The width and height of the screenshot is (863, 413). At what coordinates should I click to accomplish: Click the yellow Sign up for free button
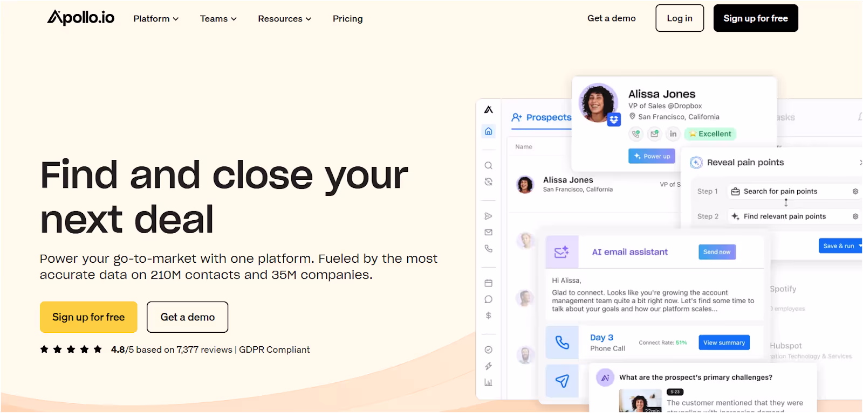(88, 317)
